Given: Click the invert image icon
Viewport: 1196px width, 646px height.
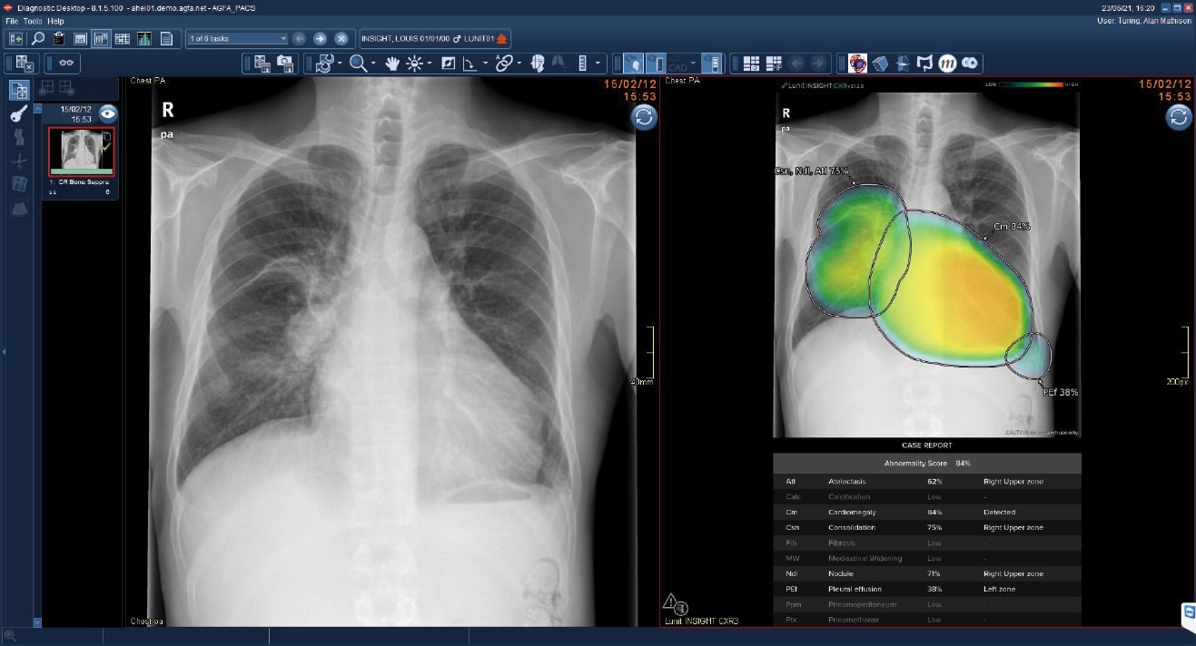Looking at the screenshot, I should [x=448, y=64].
